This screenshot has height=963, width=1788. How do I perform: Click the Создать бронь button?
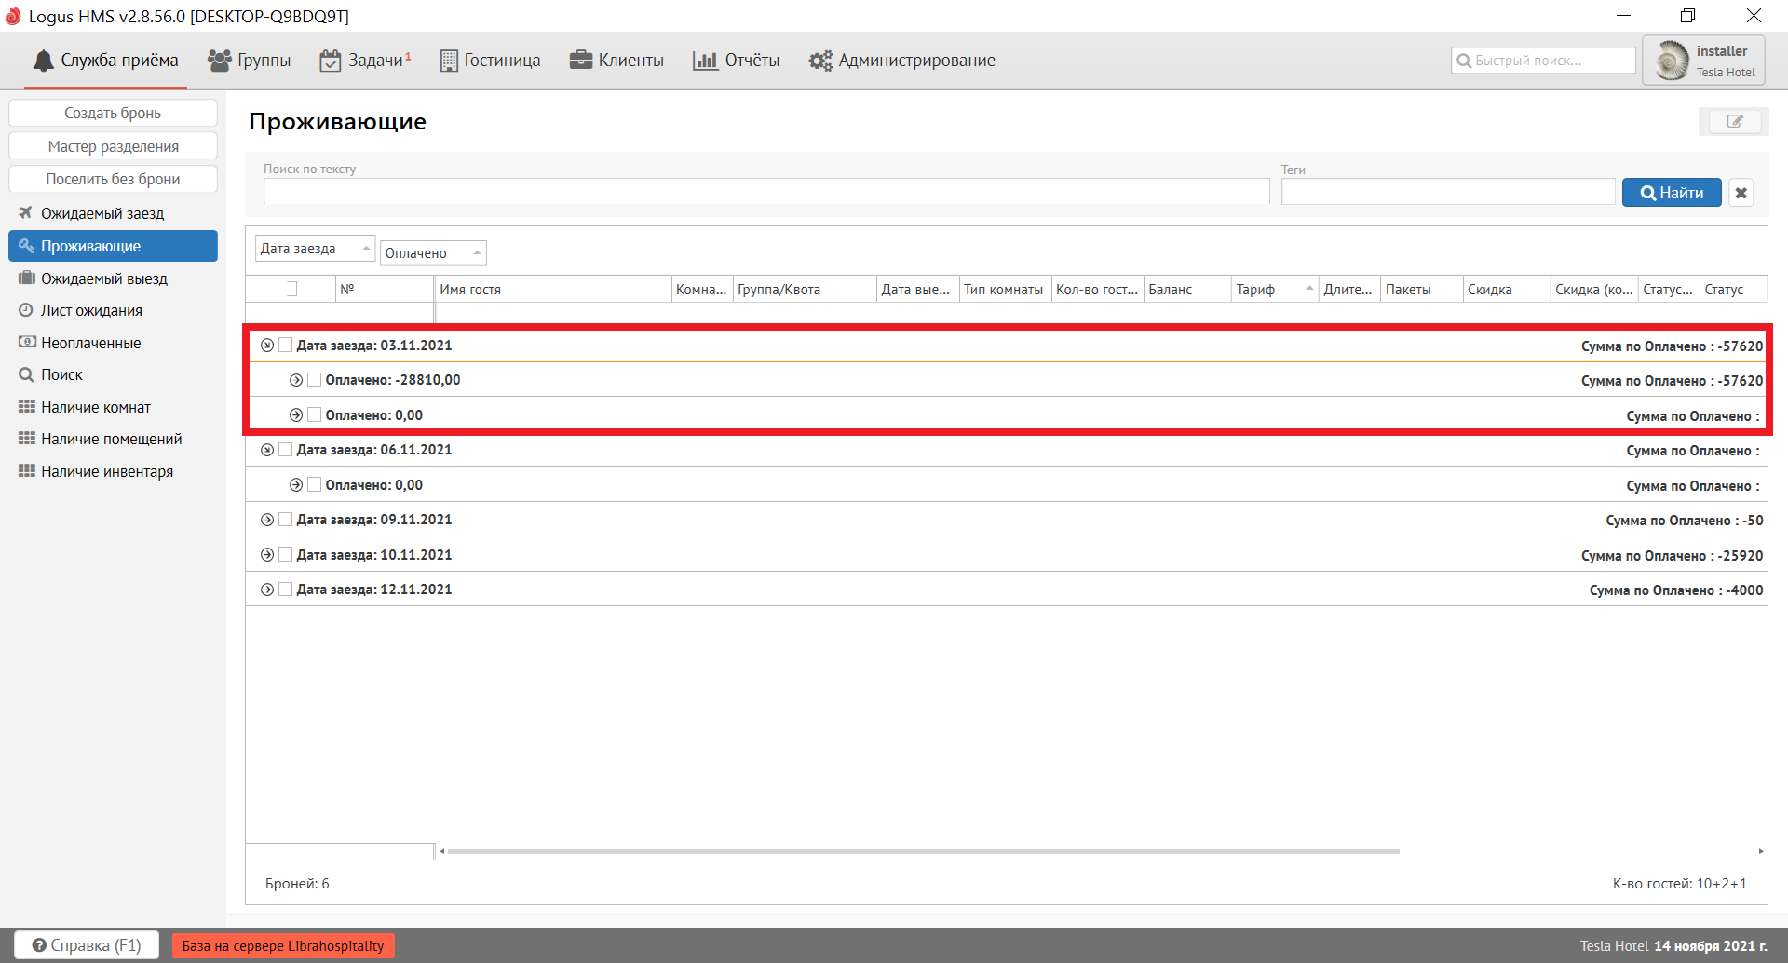point(113,113)
